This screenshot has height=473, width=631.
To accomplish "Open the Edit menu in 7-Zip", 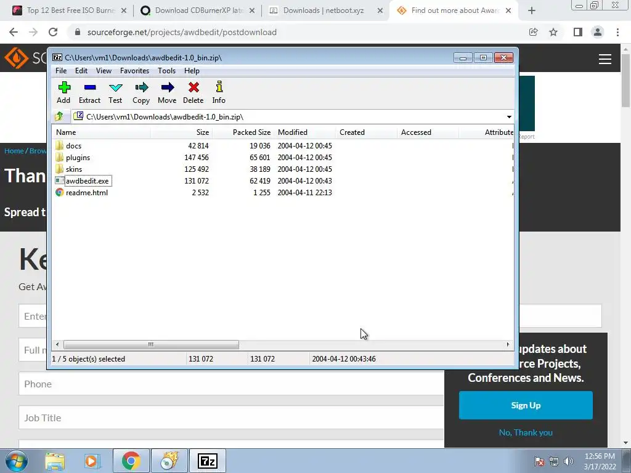I will 81,71.
